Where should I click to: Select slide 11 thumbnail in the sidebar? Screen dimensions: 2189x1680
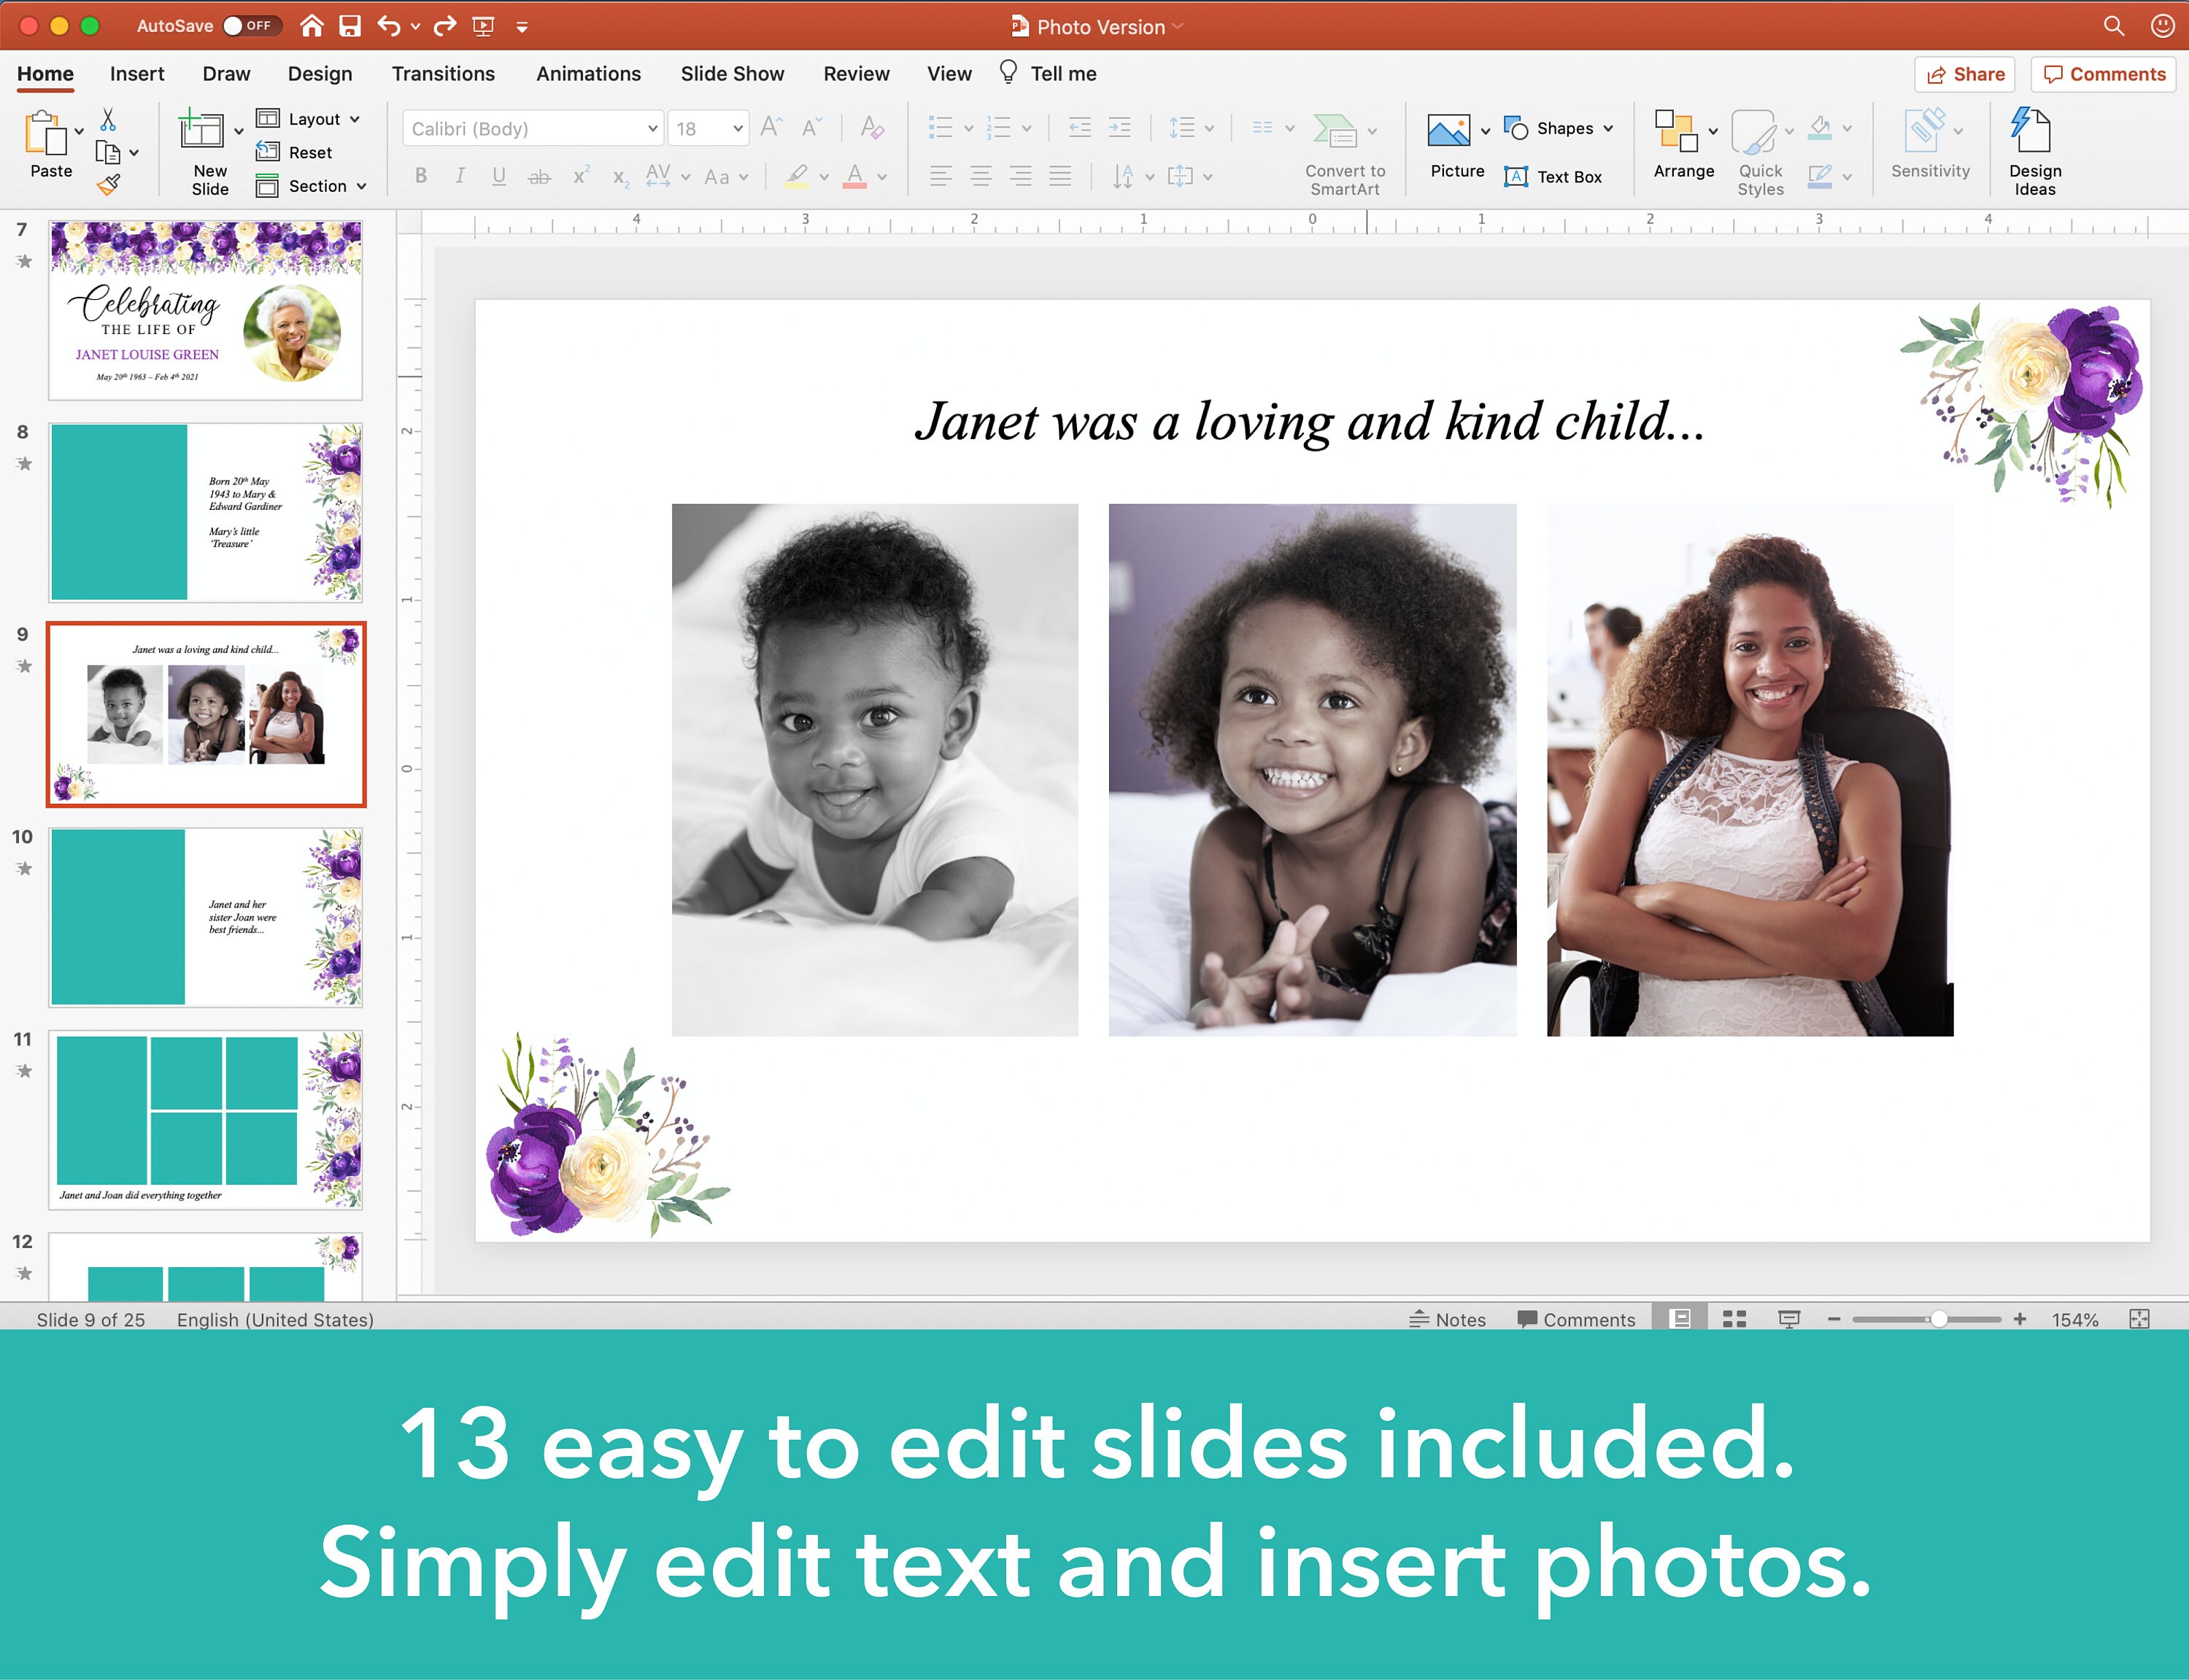click(205, 1119)
